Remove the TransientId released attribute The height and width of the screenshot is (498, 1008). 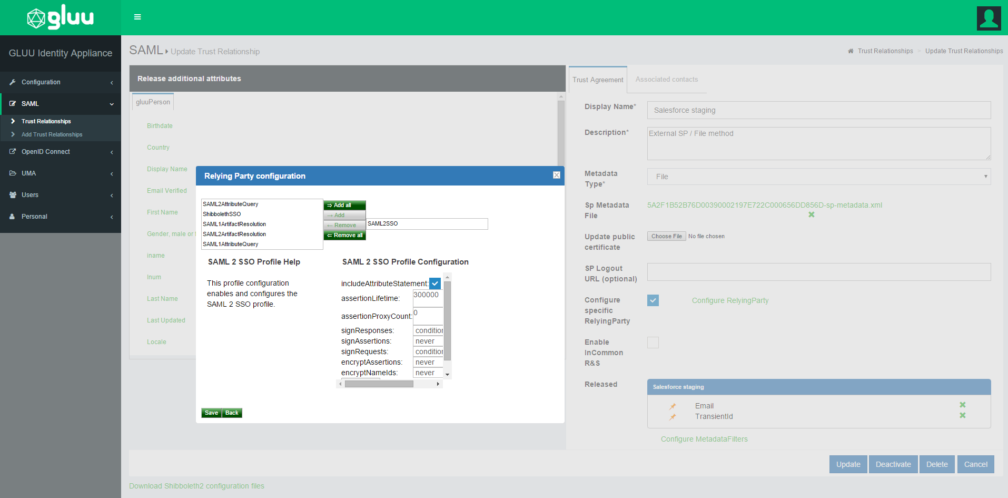[x=962, y=415]
